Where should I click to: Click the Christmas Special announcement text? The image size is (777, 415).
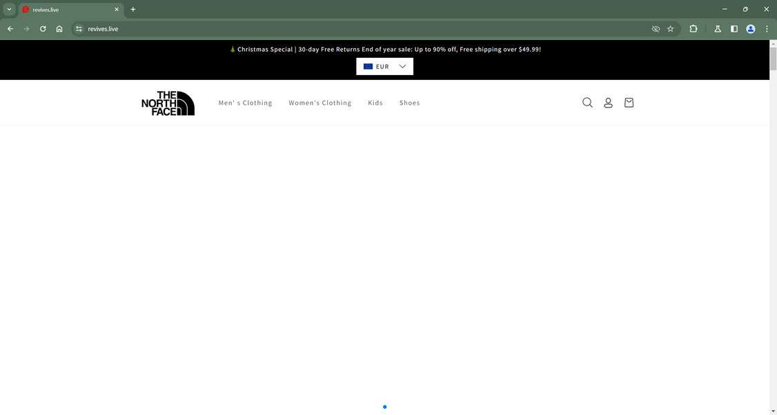point(385,49)
